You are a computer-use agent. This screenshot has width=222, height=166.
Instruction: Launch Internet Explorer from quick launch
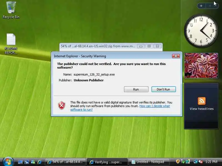[x=39, y=162]
